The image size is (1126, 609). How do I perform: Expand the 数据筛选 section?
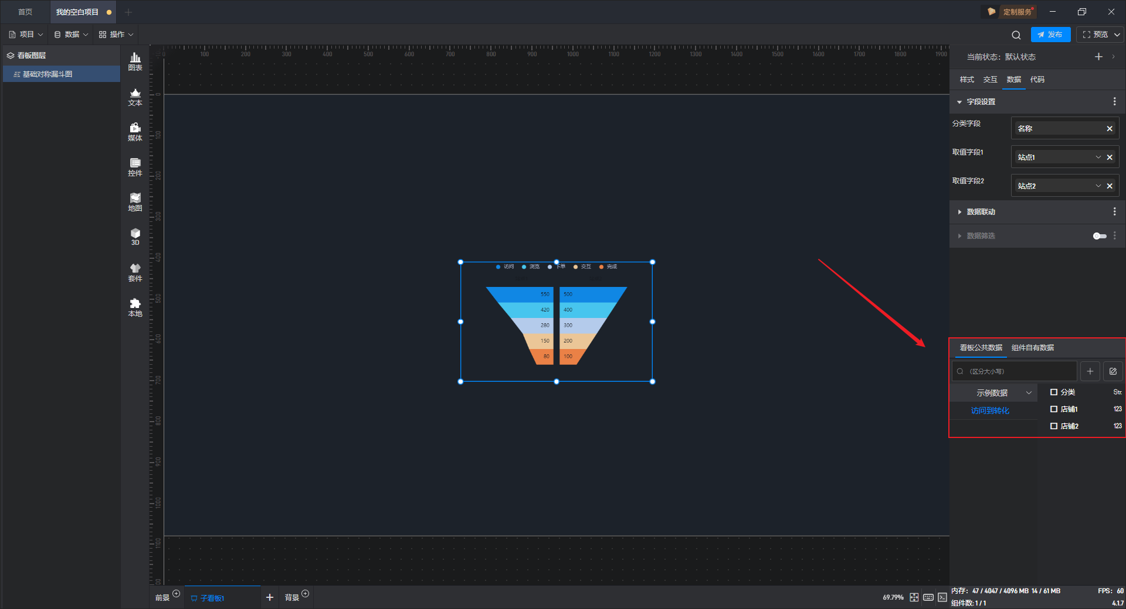click(x=959, y=236)
